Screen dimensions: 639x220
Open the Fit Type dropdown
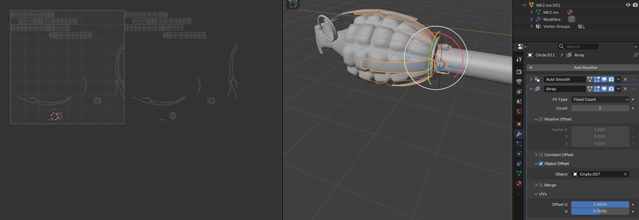click(600, 99)
